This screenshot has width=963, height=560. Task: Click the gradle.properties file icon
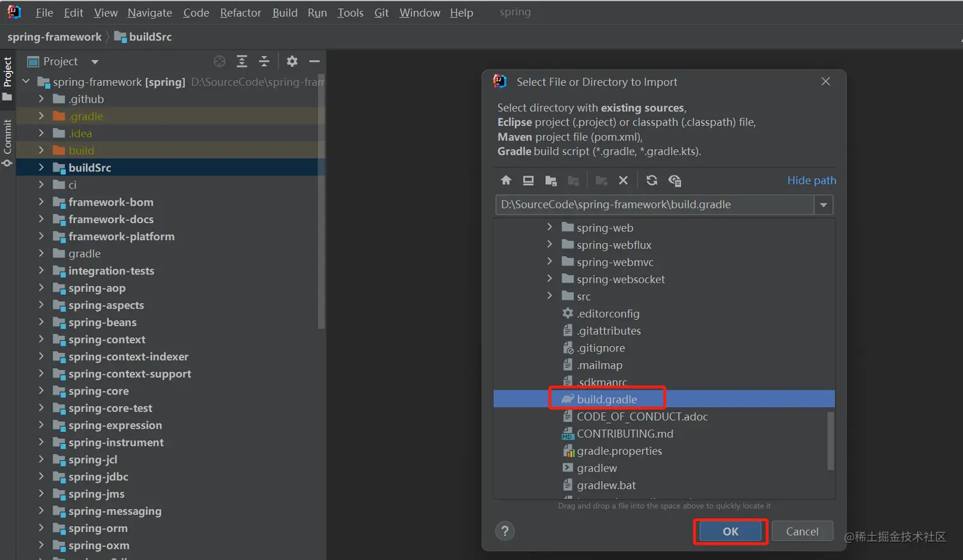[568, 450]
